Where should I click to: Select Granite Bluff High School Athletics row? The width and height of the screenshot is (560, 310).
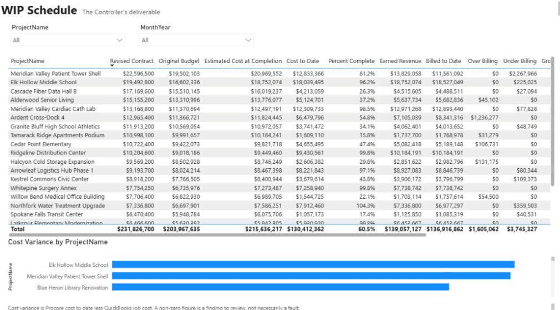coord(278,126)
